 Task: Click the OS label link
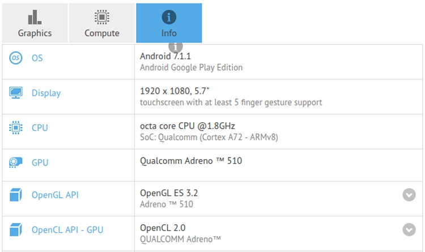pyautogui.click(x=37, y=58)
